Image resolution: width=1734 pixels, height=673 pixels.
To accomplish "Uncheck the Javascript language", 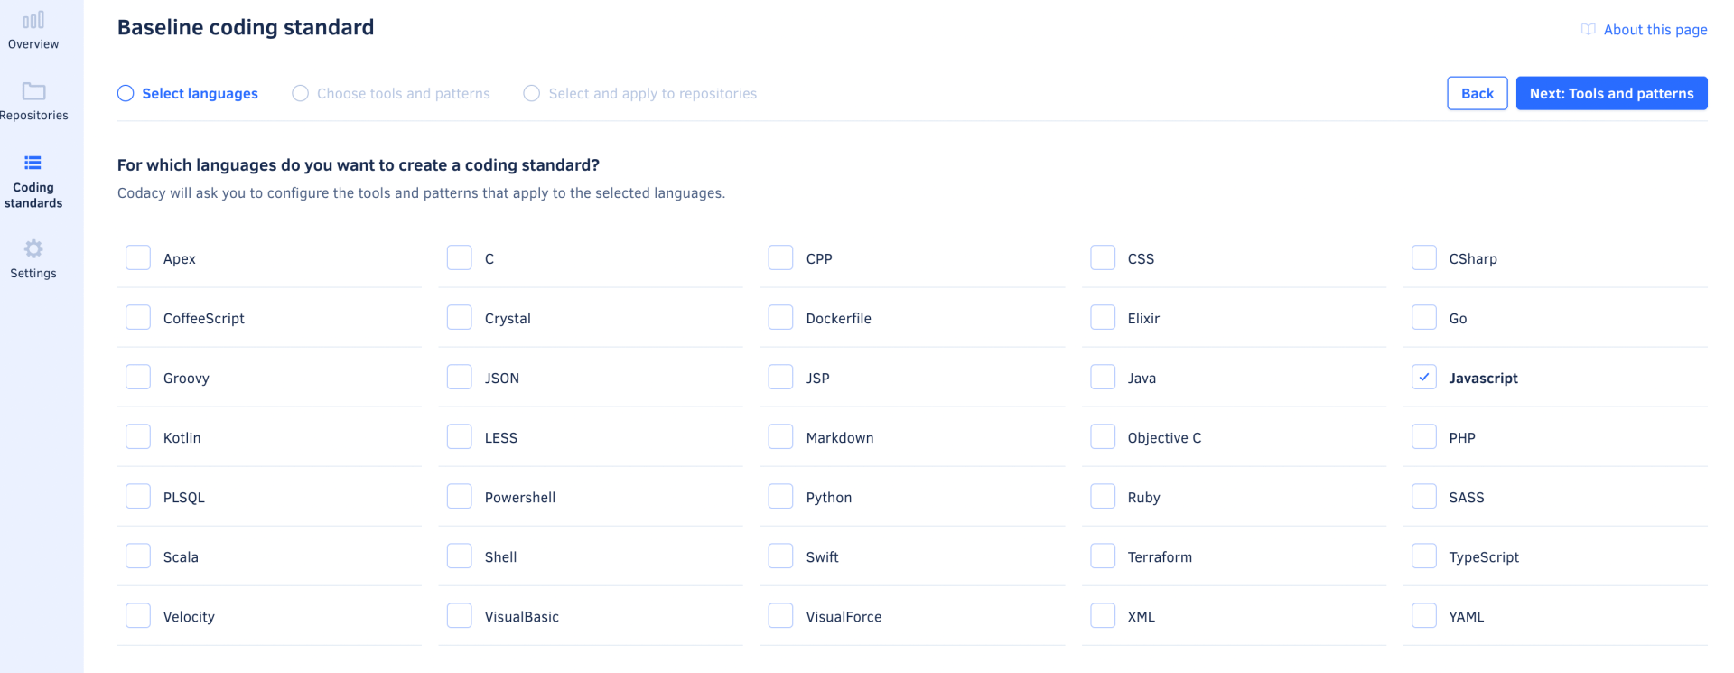I will pos(1424,377).
